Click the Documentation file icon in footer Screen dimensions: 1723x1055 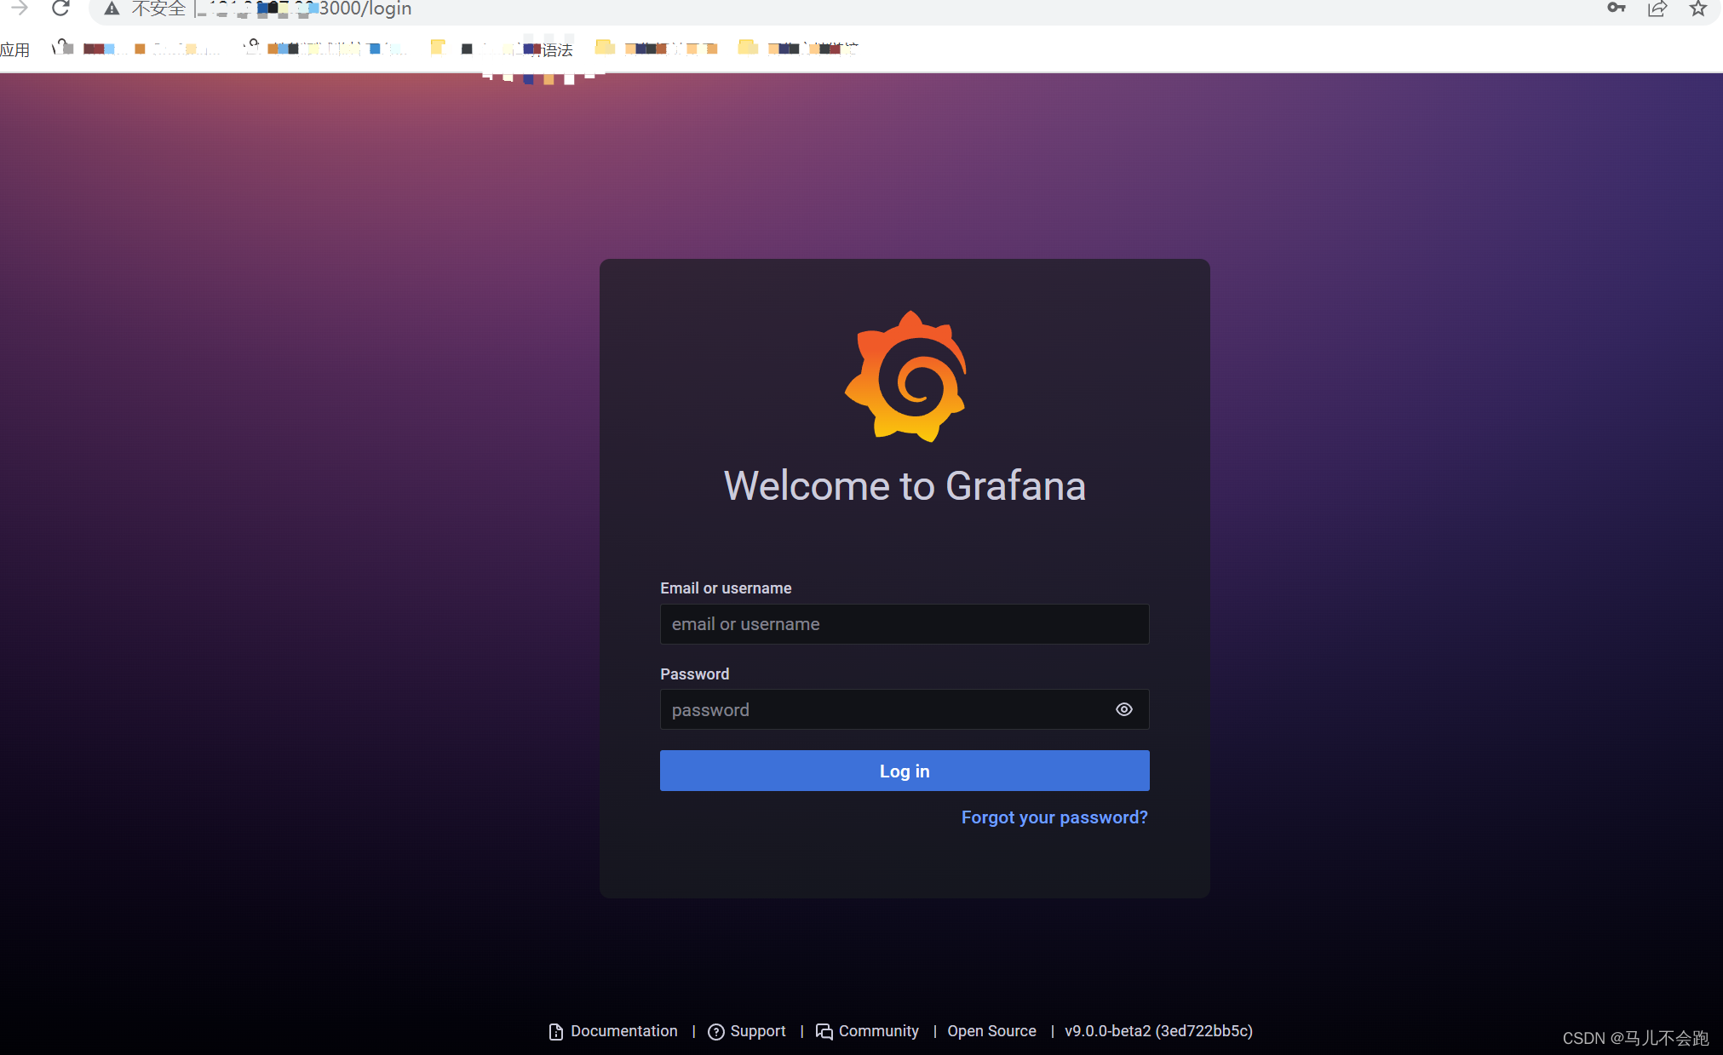click(x=556, y=1031)
